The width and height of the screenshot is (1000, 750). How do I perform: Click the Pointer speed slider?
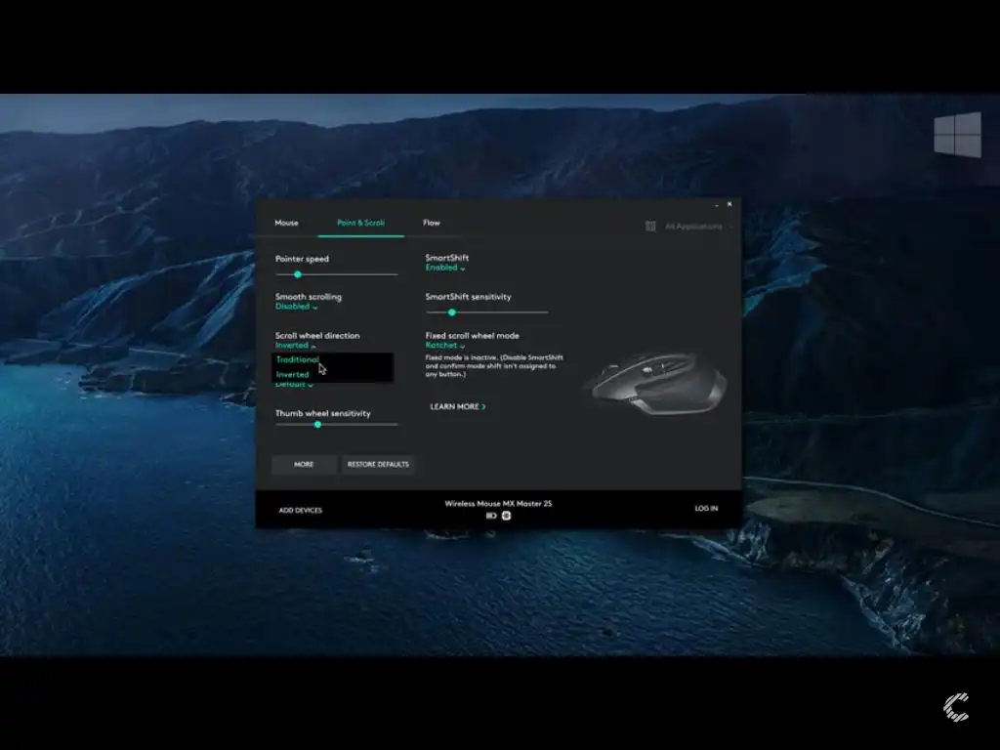[337, 274]
